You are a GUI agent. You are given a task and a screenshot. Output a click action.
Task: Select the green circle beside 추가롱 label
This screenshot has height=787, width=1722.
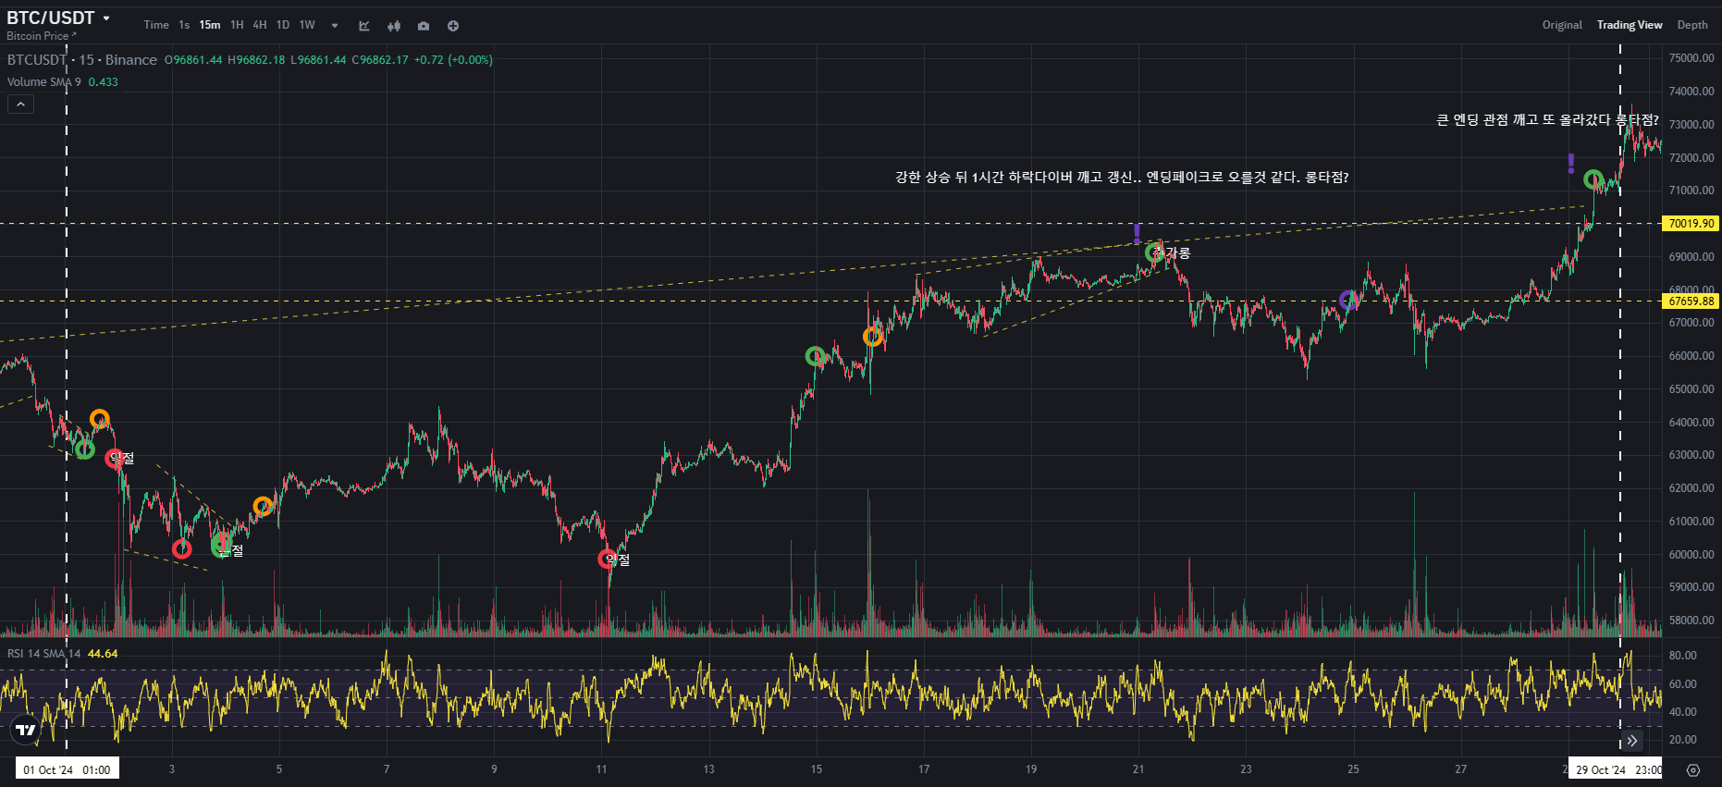1155,252
